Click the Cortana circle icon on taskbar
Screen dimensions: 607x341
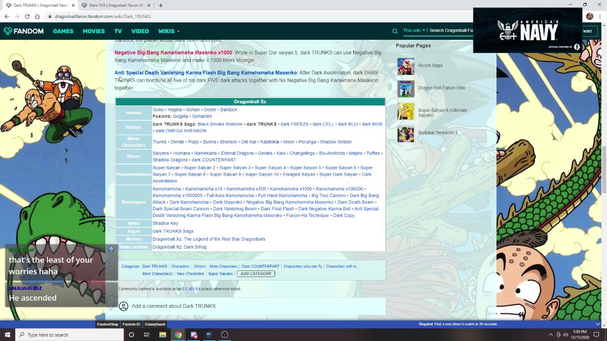click(131, 335)
